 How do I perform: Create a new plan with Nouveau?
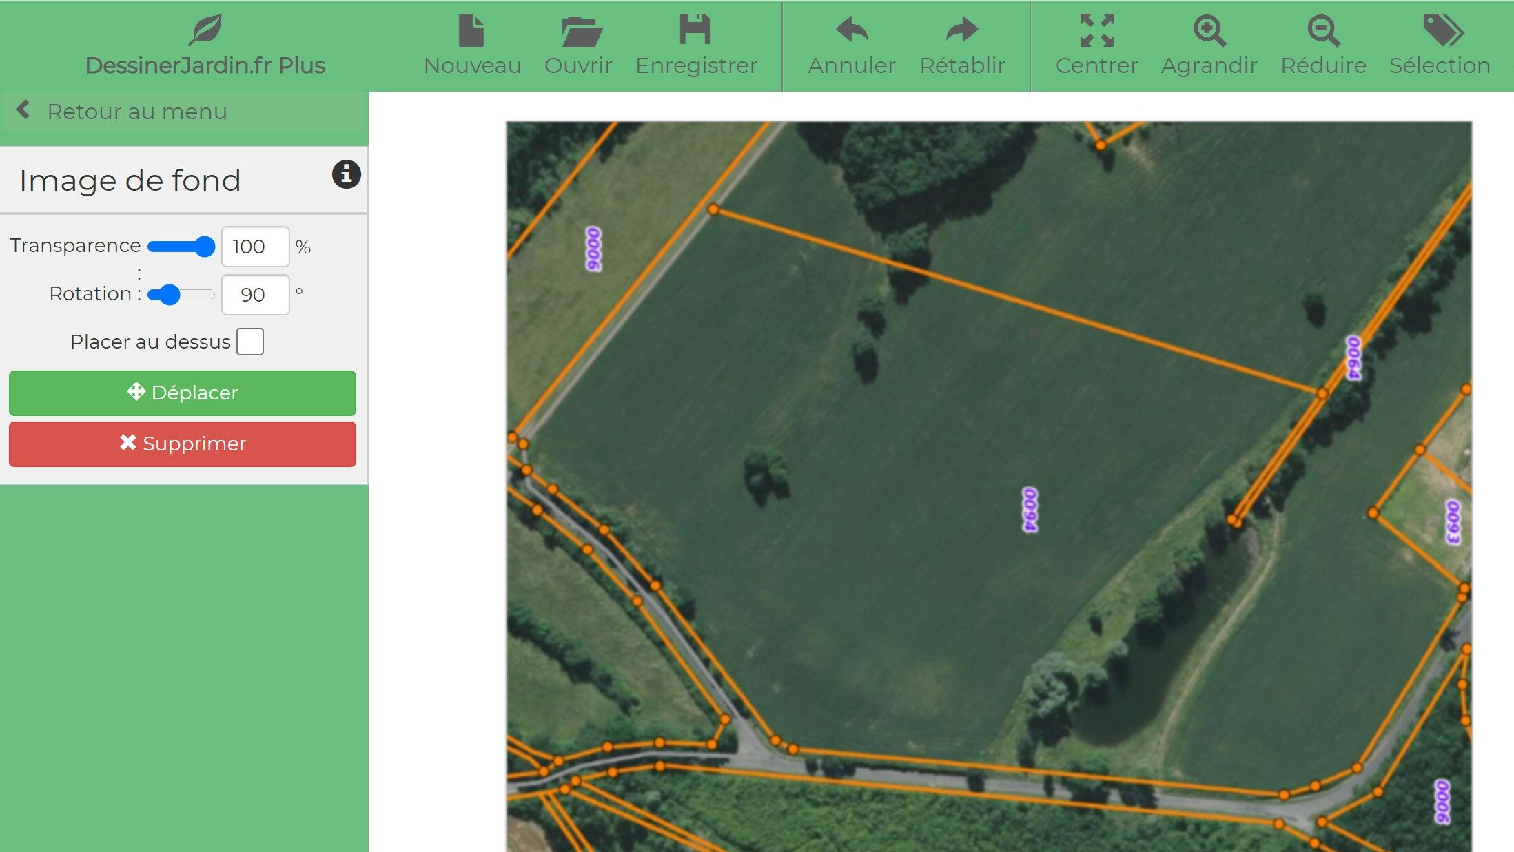click(x=472, y=45)
